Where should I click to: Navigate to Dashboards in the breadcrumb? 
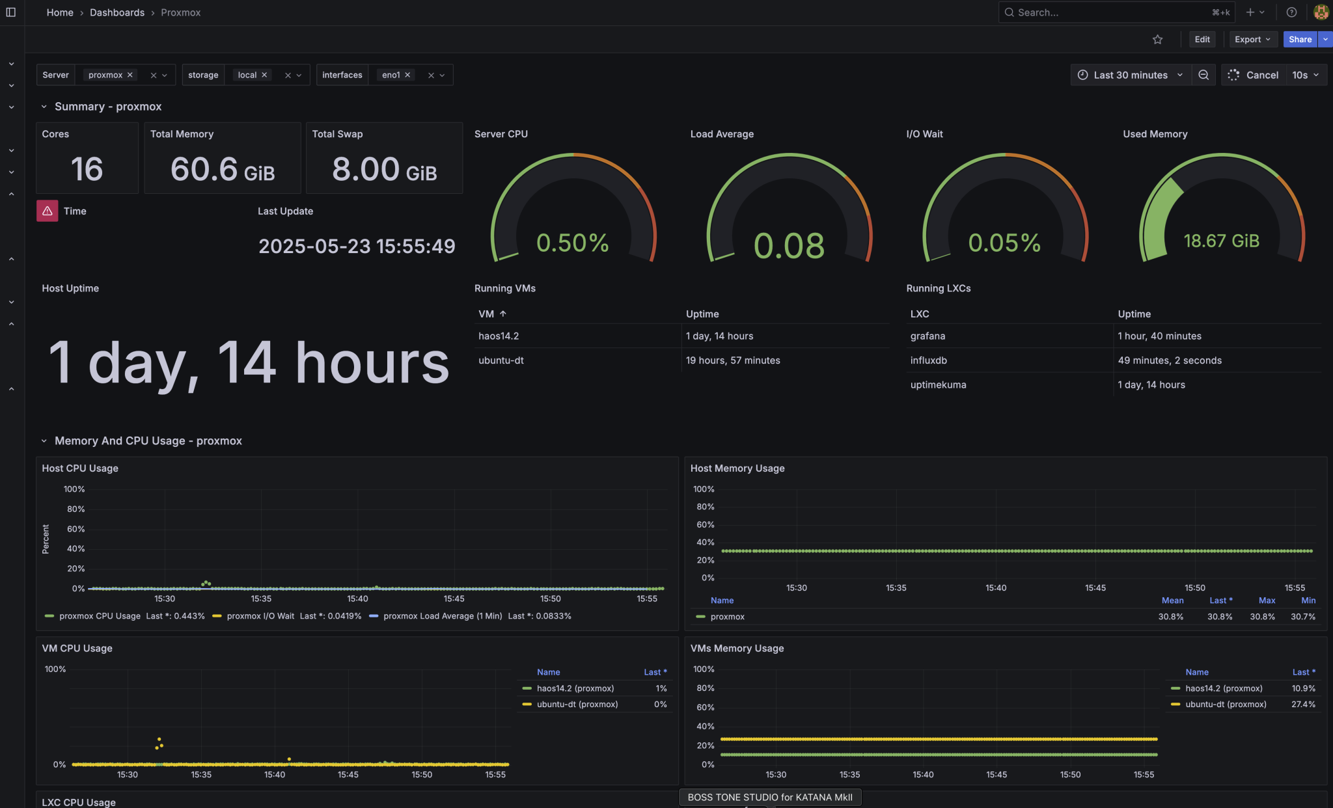(117, 12)
